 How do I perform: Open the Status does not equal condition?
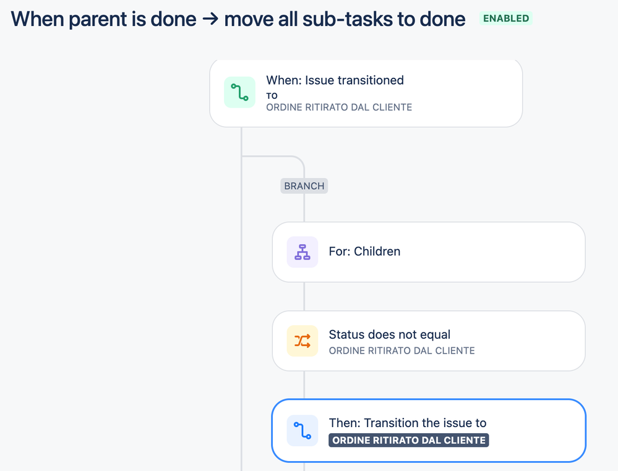(429, 341)
